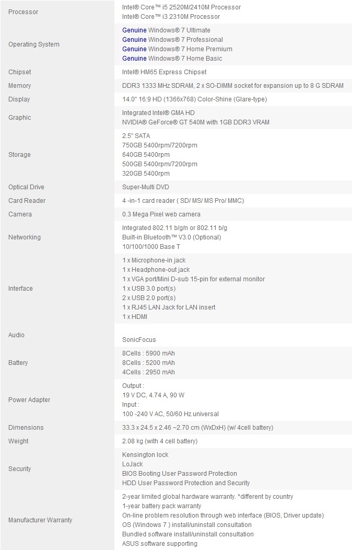Viewport: 352px width, 550px height.
Task: Click the SonicFocus audio text
Action: (139, 340)
